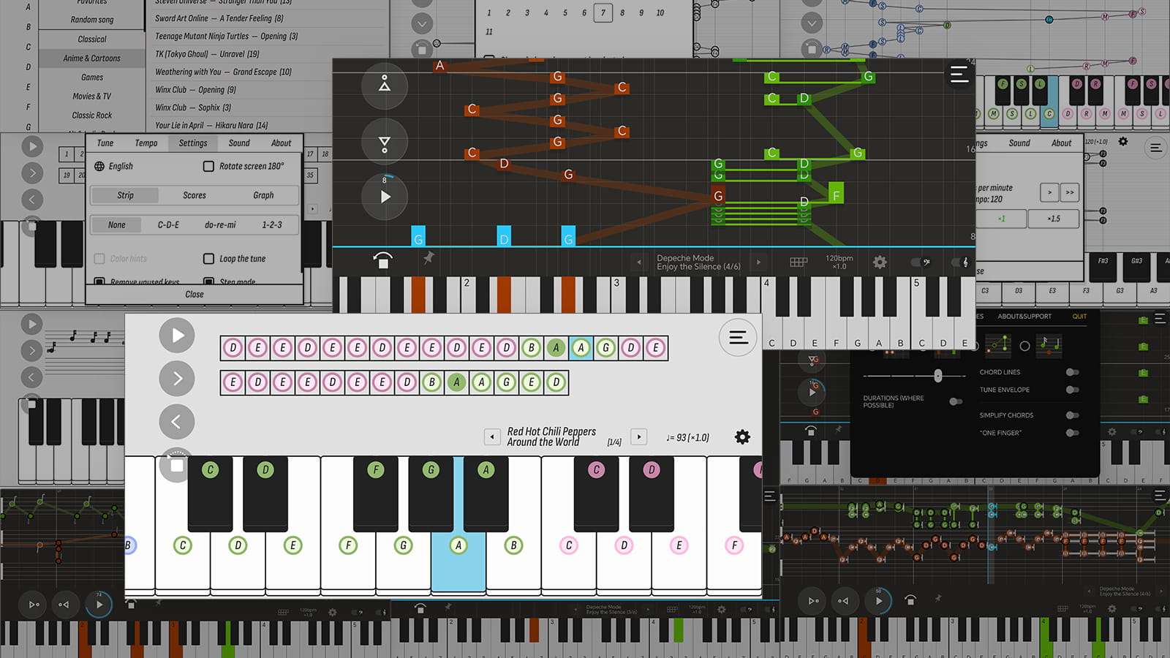Open gear settings in Depeche Mode toolbar
This screenshot has width=1170, height=658.
coord(880,262)
